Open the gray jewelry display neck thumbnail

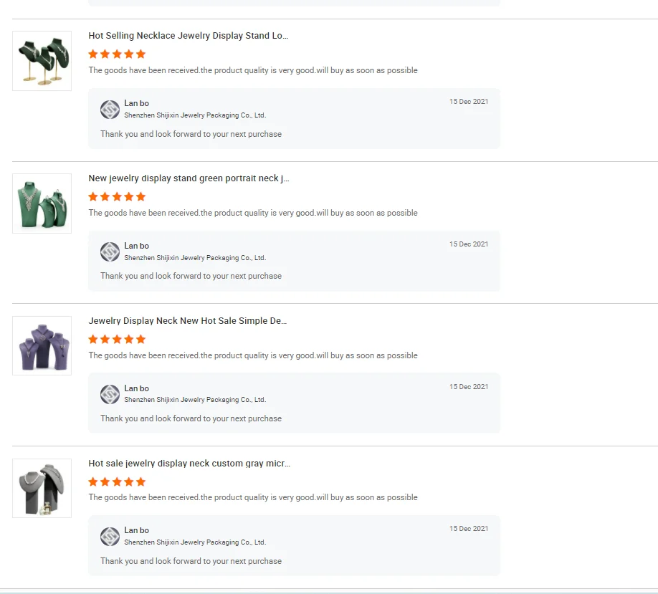42,489
